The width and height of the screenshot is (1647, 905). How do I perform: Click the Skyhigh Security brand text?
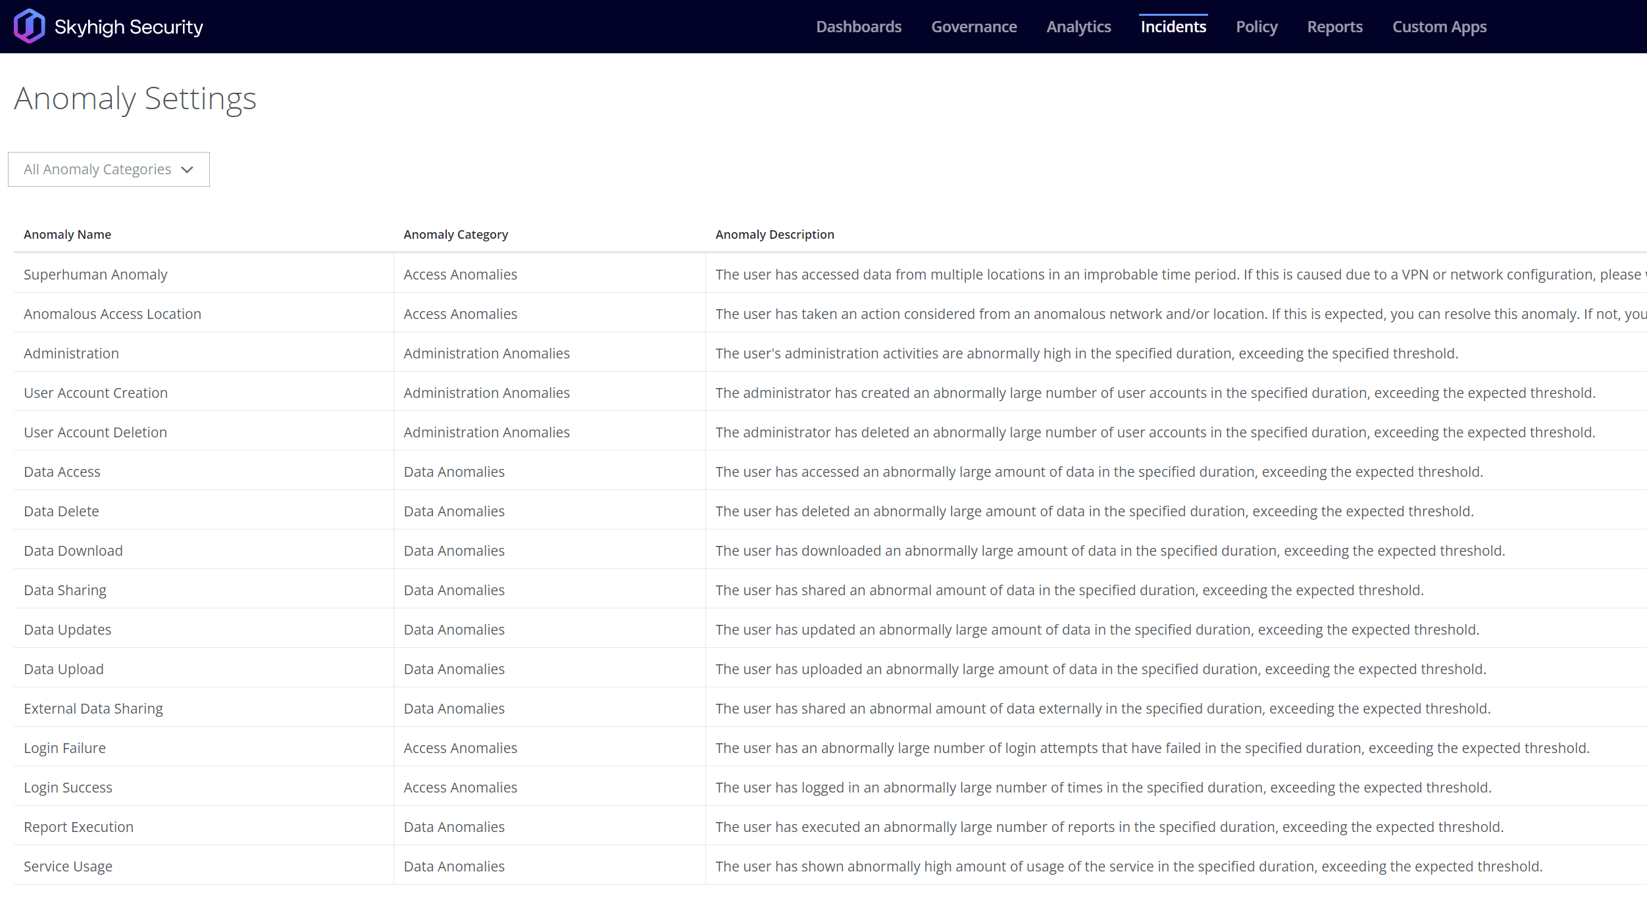pos(129,27)
